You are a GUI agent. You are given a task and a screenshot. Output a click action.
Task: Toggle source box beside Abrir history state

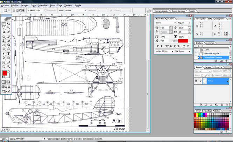point(196,50)
